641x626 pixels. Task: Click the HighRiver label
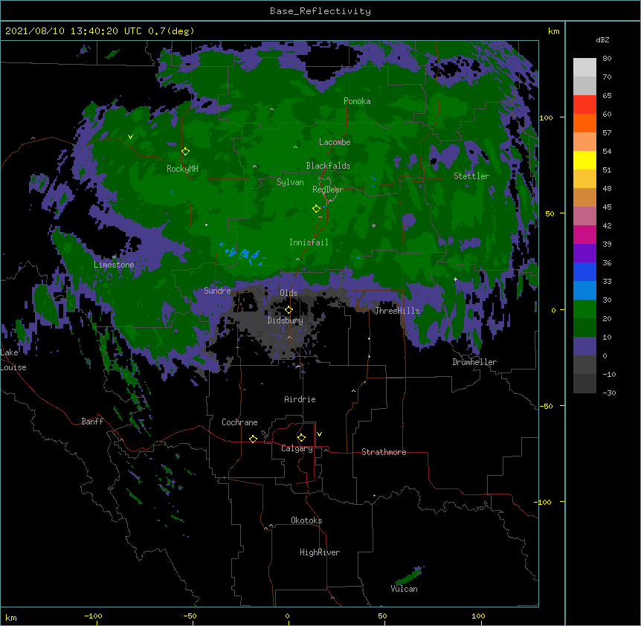point(320,552)
